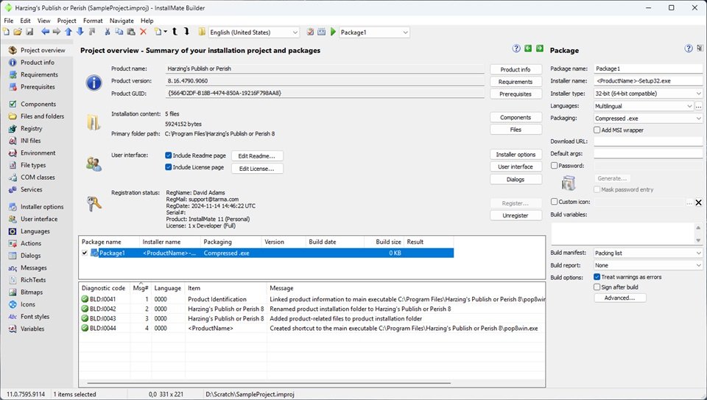Click the New project toolbar icon
Viewport: 707px width, 400px height.
click(x=6, y=32)
